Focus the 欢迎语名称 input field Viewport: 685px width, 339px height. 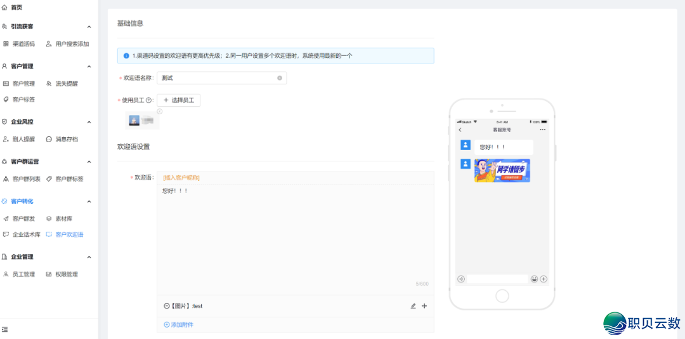pos(222,78)
